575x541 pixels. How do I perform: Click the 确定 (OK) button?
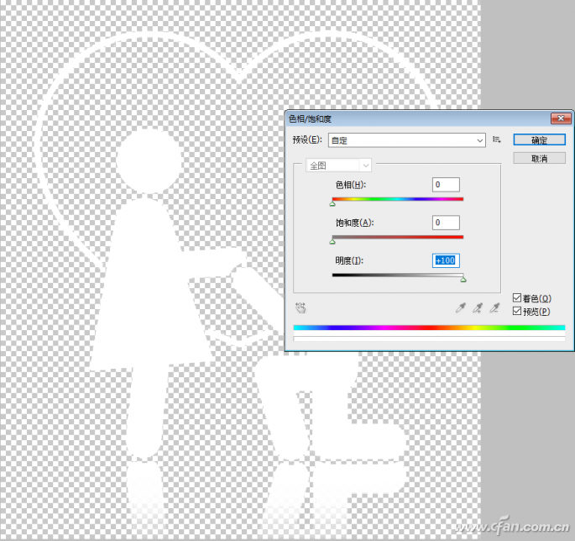[539, 139]
